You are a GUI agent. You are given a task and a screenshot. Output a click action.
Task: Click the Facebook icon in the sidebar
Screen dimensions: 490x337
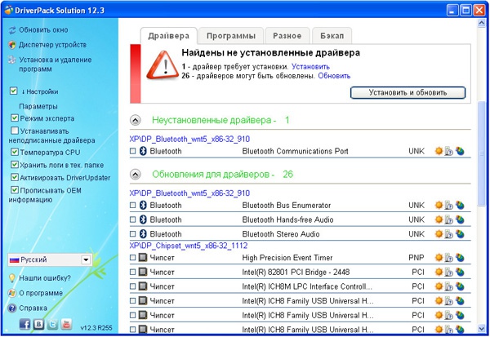point(25,325)
